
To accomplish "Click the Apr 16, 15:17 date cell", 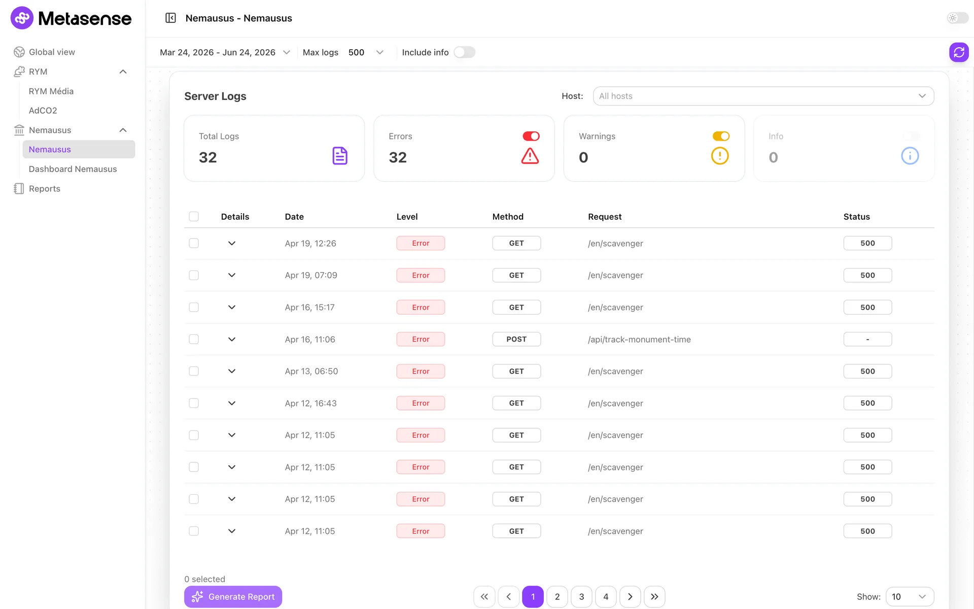I will coord(309,307).
